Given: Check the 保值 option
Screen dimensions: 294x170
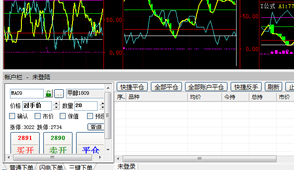Looking at the screenshot, I should coord(62,116).
